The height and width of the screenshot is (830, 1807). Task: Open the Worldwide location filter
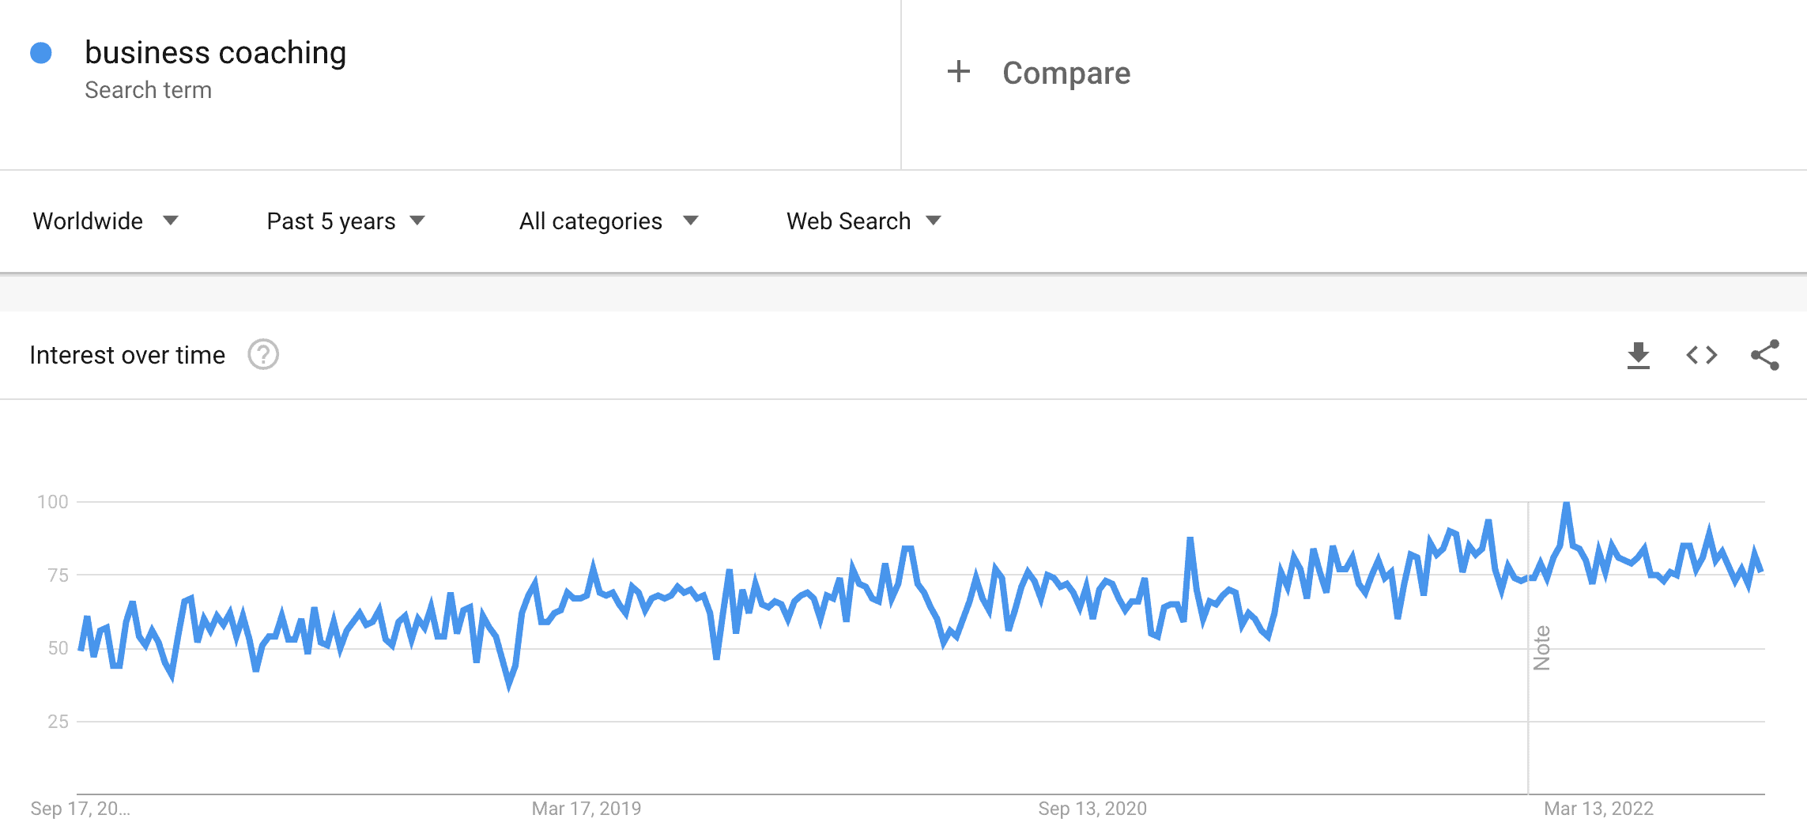pos(89,221)
